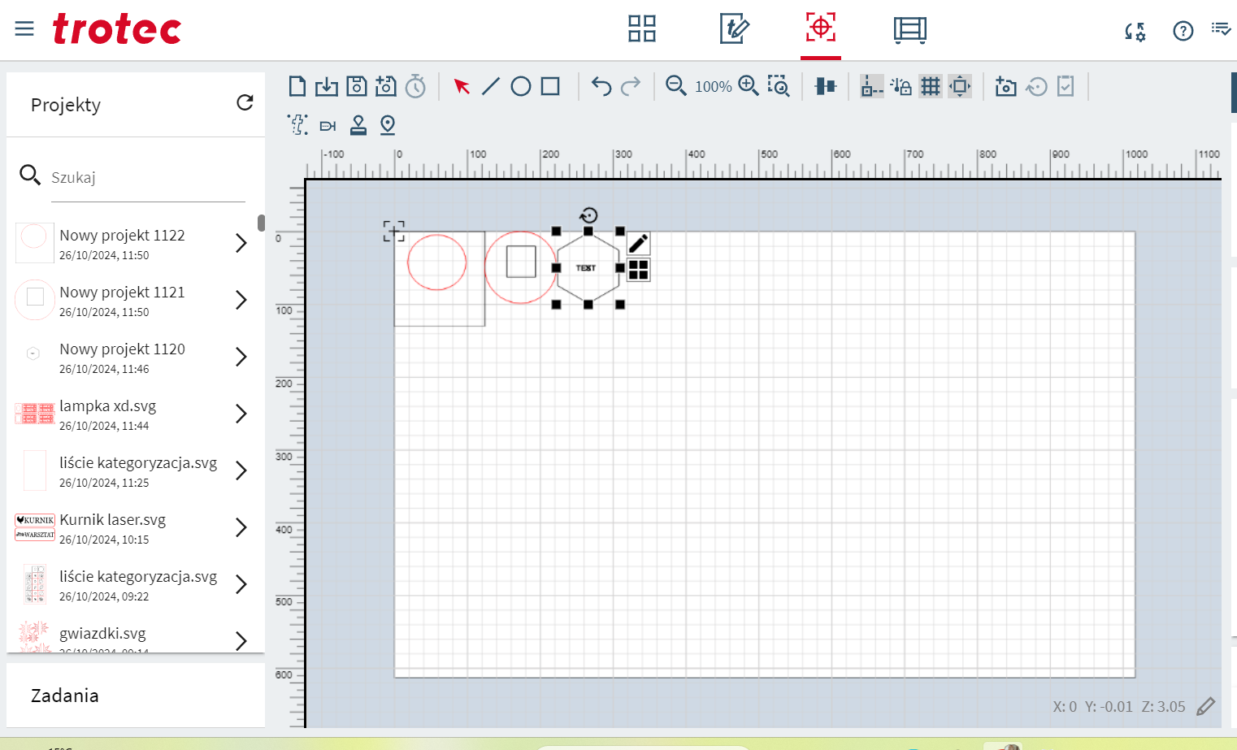This screenshot has width=1237, height=750.
Task: Click the laser pointer move tool
Action: click(328, 126)
